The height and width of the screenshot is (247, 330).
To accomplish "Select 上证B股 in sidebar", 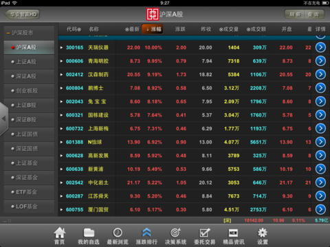I will pyautogui.click(x=29, y=105).
